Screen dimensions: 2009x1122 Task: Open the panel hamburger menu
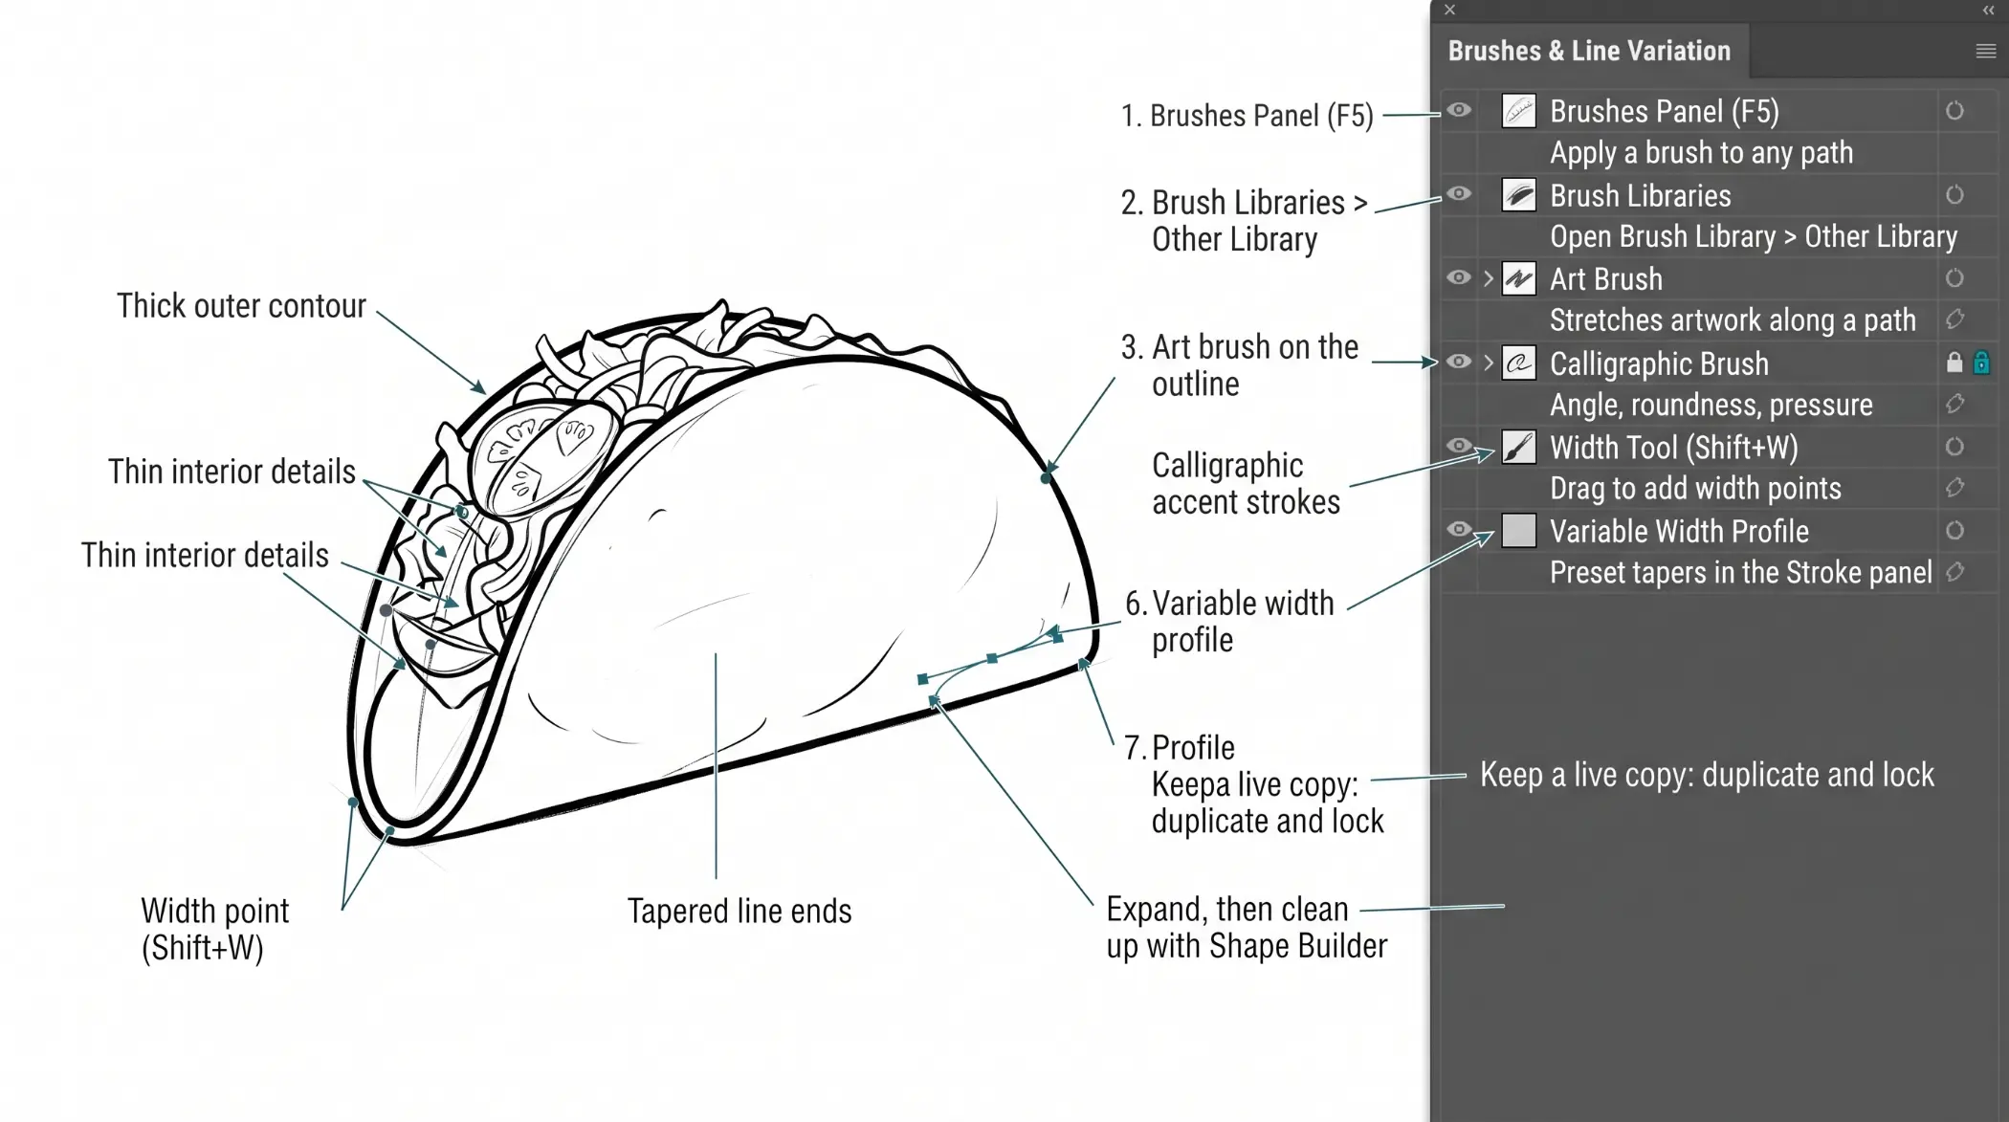coord(1986,52)
